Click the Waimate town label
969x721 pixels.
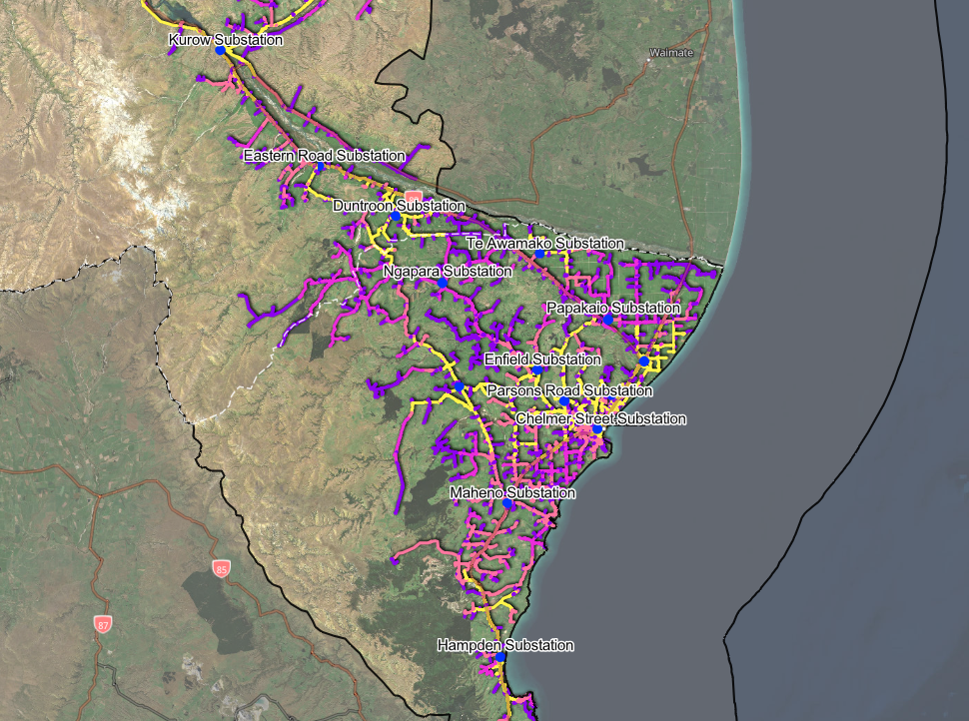(669, 52)
